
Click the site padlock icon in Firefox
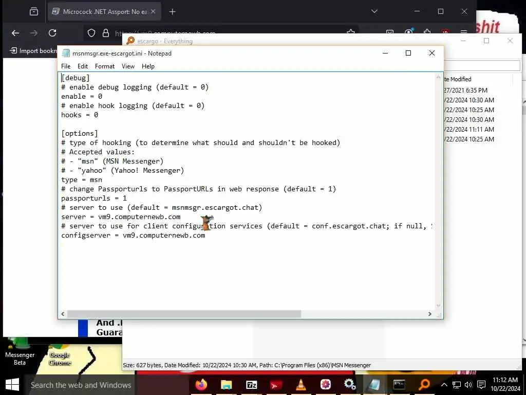point(106,33)
